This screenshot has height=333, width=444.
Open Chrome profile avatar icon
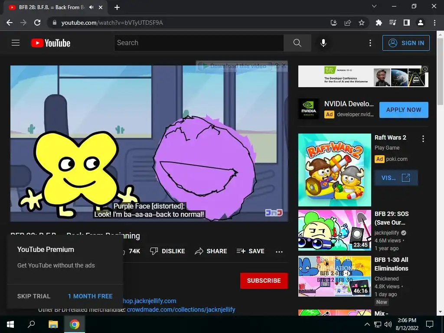point(421,23)
